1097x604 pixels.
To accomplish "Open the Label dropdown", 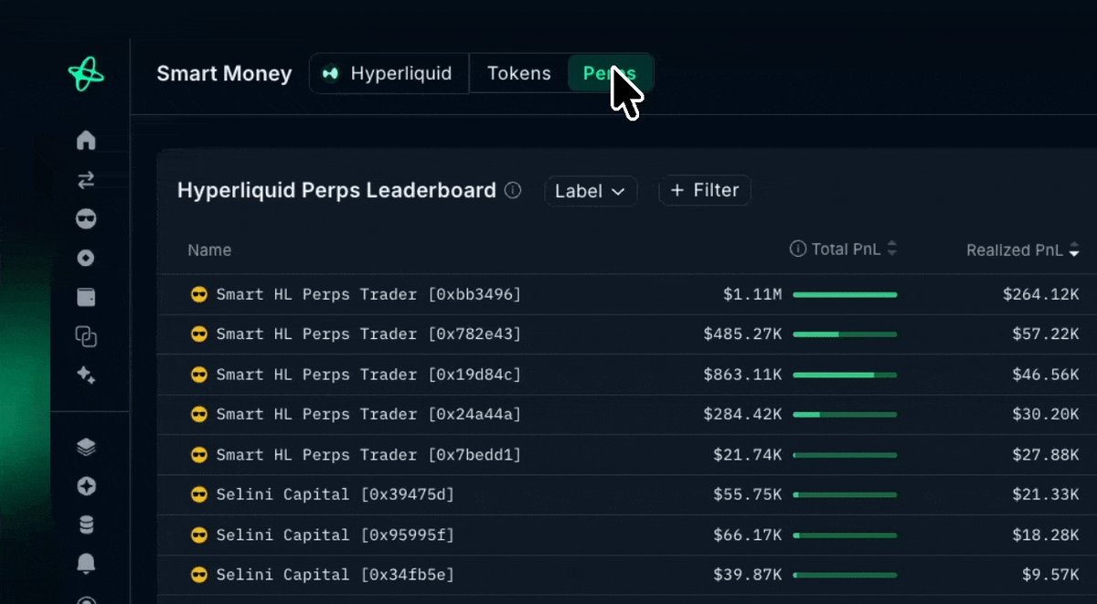I will (591, 191).
